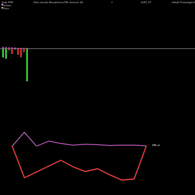
Task: Click the price value label ending '.30'
Action: [156, 145]
